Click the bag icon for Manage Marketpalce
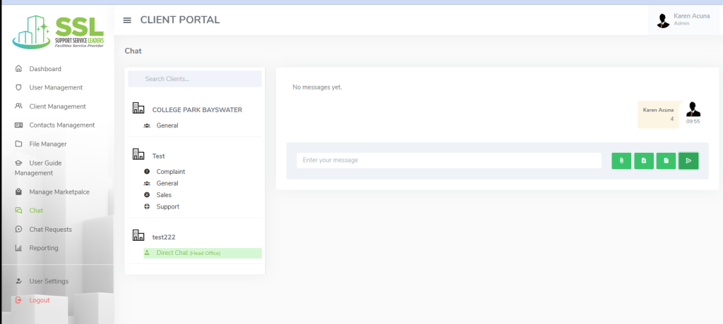The height and width of the screenshot is (324, 723). point(18,192)
